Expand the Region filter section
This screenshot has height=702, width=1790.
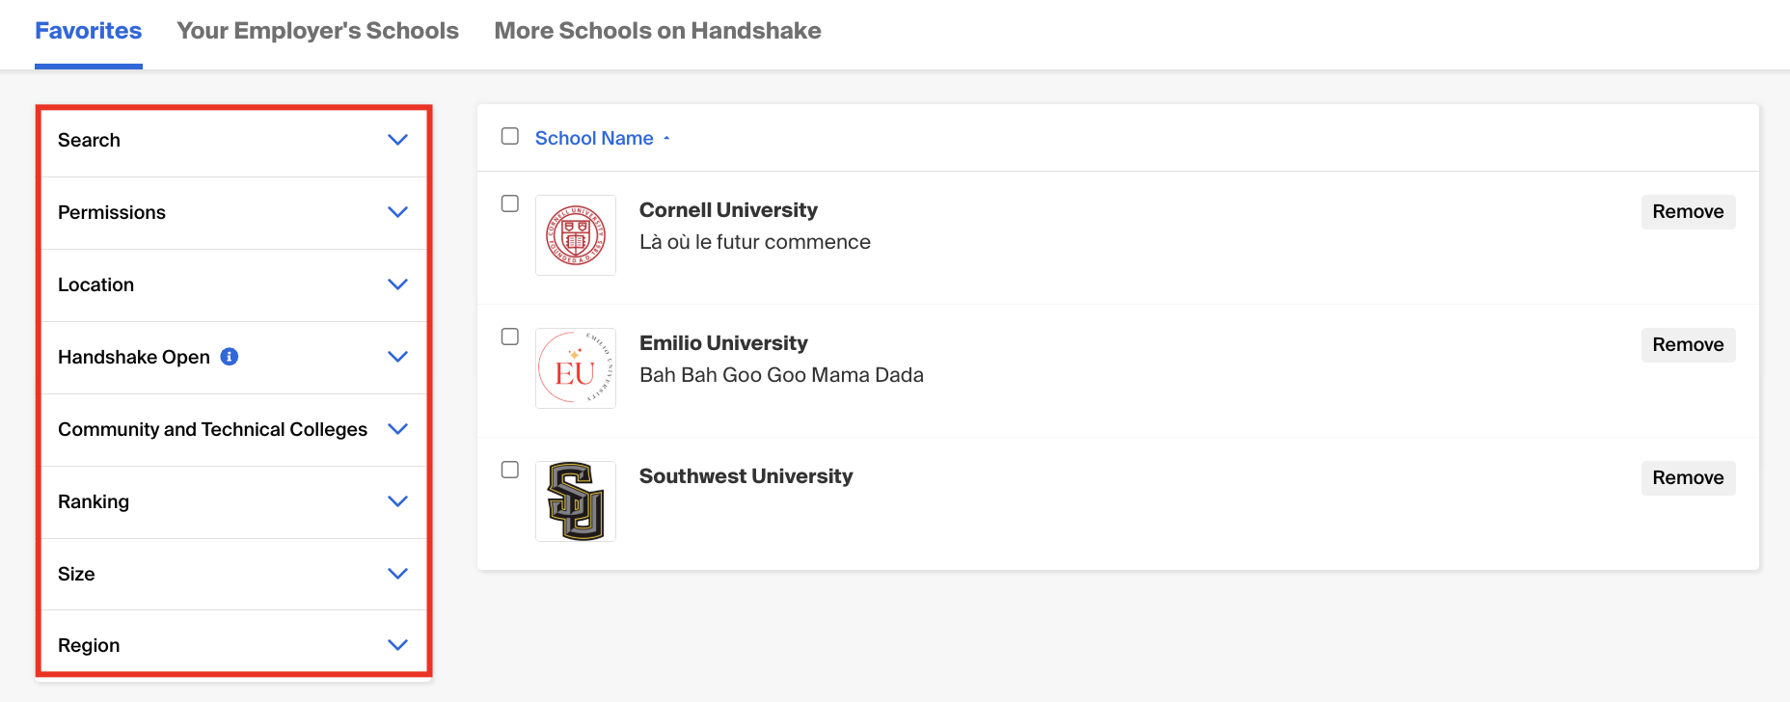233,645
